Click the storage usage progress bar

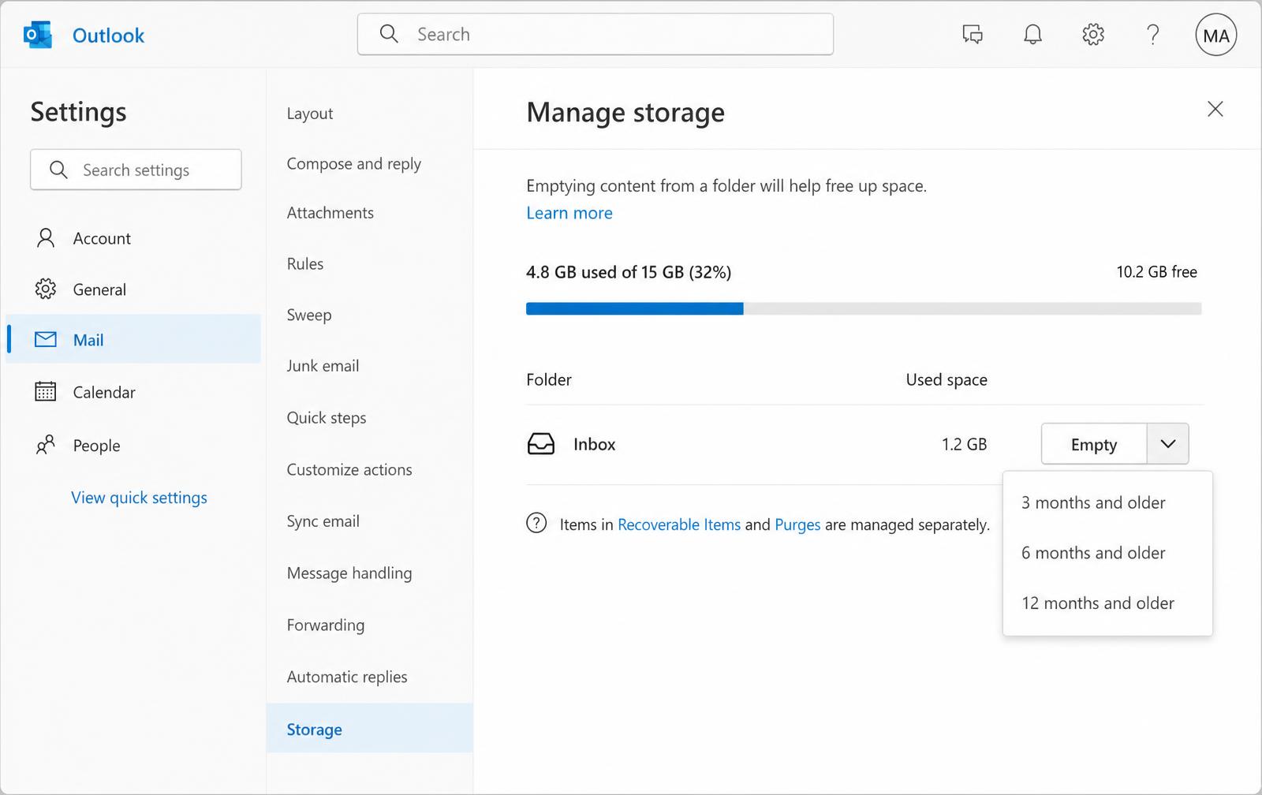pyautogui.click(x=864, y=308)
